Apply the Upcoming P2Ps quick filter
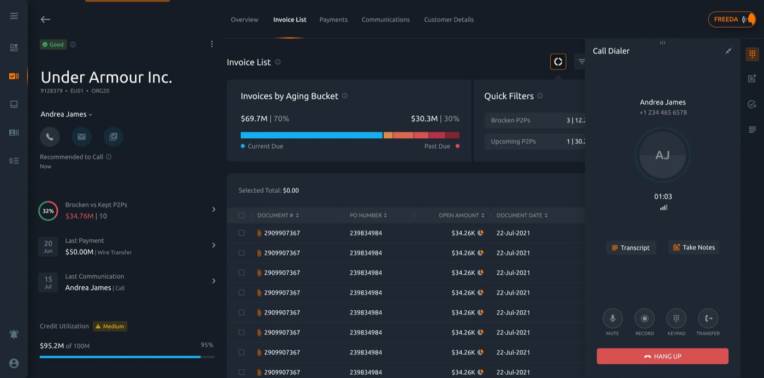 point(535,141)
